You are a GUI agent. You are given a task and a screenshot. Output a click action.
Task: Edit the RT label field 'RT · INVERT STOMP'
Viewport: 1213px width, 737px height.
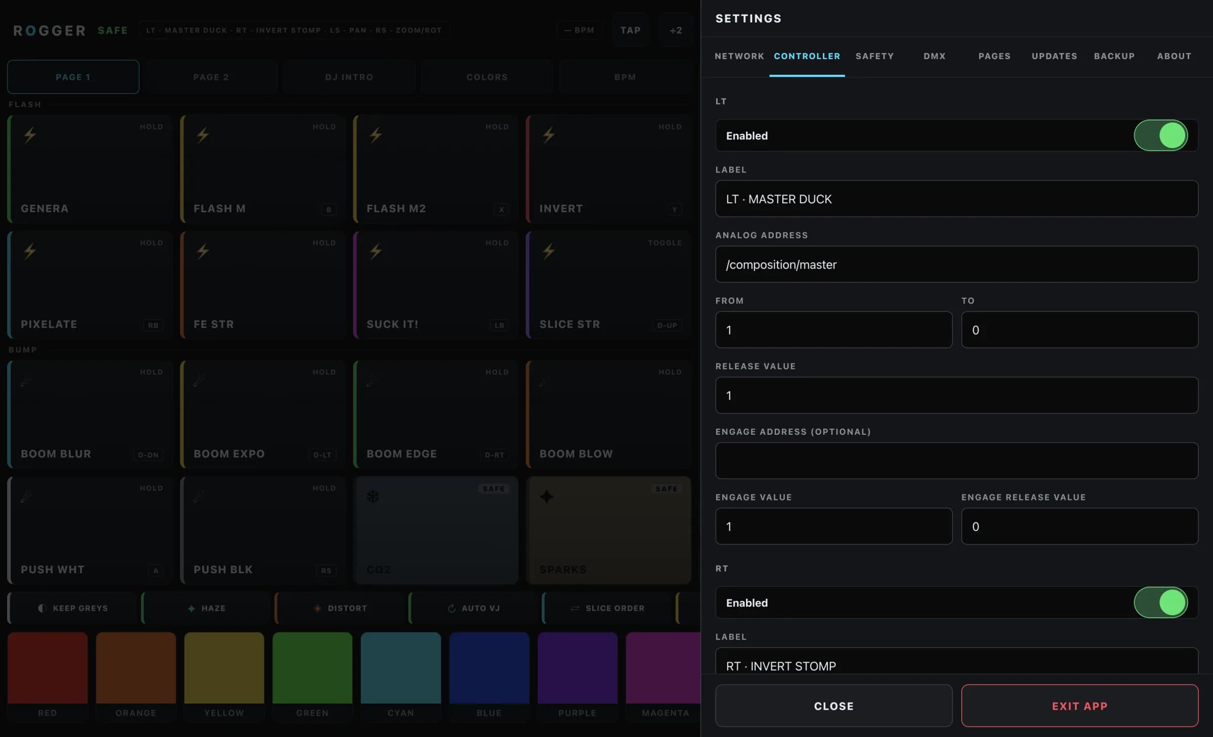957,661
